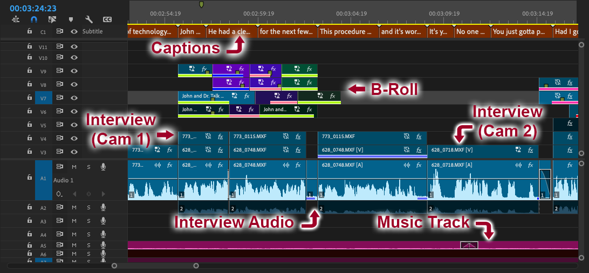Mute audio track A5
This screenshot has width=589, height=273.
pyautogui.click(x=74, y=245)
